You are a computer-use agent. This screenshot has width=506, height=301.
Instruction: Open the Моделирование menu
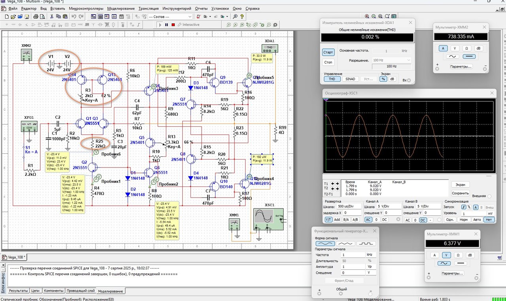click(121, 8)
